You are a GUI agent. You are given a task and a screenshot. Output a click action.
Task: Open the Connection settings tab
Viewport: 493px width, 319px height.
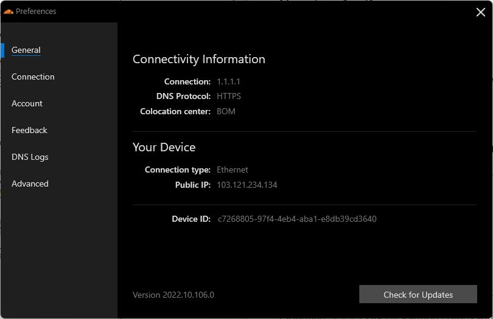click(33, 77)
